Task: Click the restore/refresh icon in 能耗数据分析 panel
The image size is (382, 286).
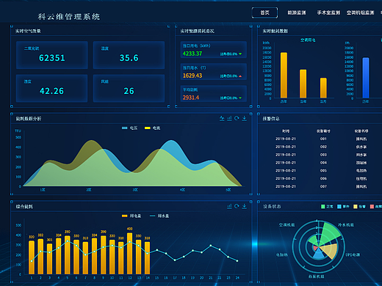Action: [x=237, y=119]
